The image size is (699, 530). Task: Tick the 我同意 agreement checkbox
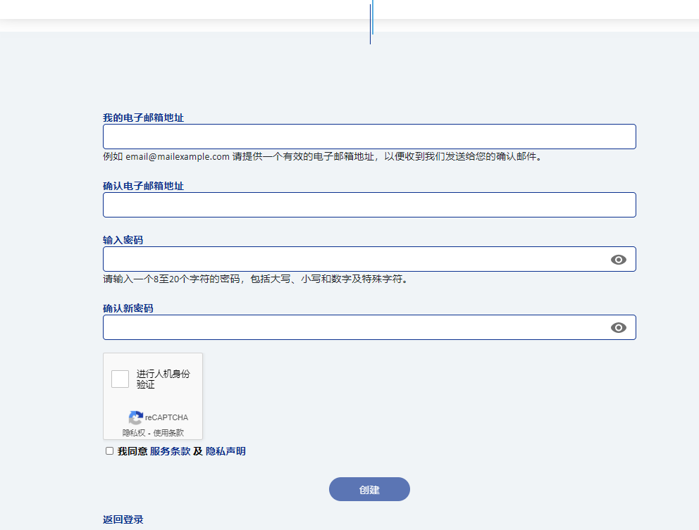[109, 450]
